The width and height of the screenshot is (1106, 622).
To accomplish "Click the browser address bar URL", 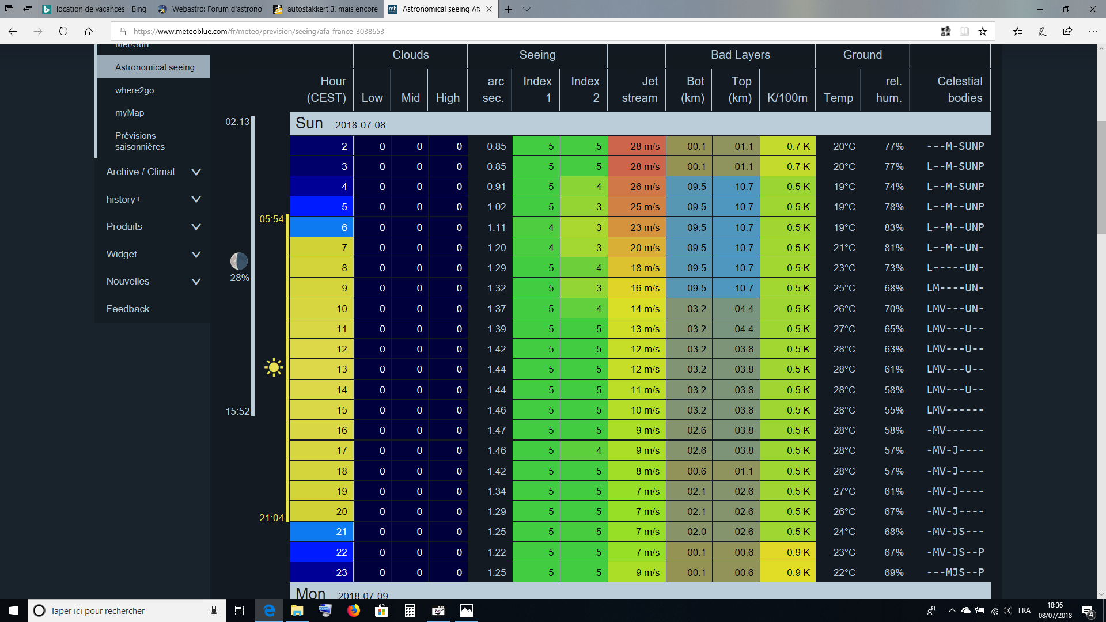I will pyautogui.click(x=258, y=31).
